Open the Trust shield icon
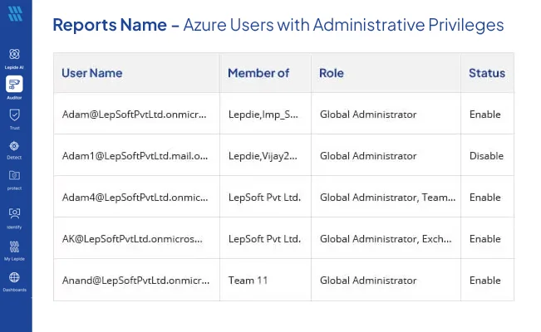The width and height of the screenshot is (541, 332). click(14, 115)
